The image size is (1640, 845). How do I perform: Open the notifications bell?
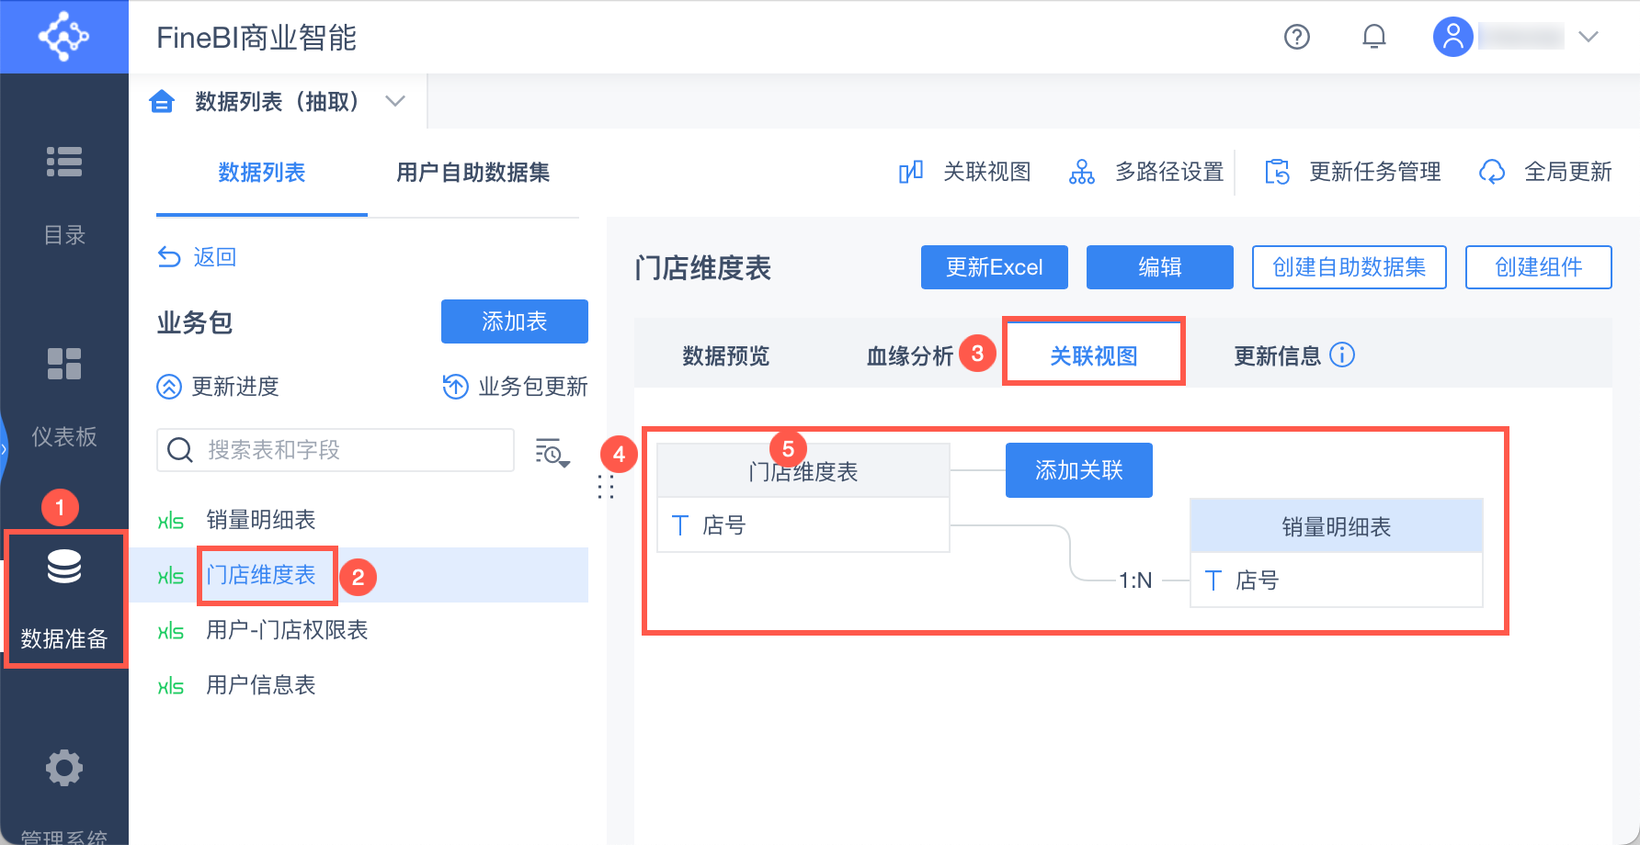[x=1373, y=37]
